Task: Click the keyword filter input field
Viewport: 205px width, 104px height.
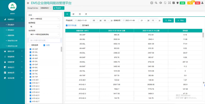Action: pyautogui.click(x=44, y=40)
